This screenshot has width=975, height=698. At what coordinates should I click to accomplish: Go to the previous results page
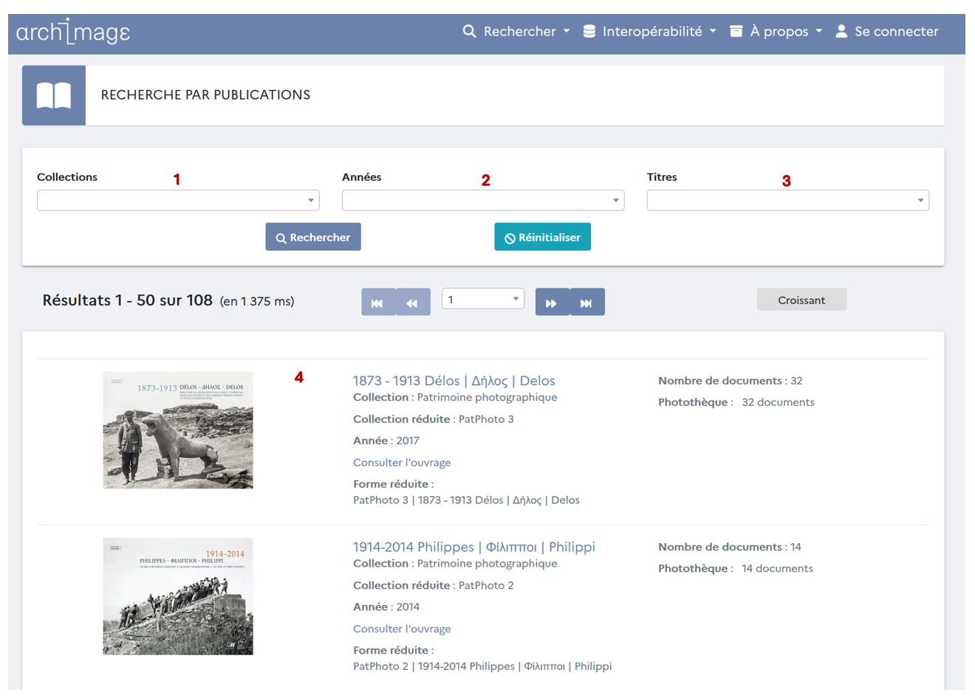[413, 303]
